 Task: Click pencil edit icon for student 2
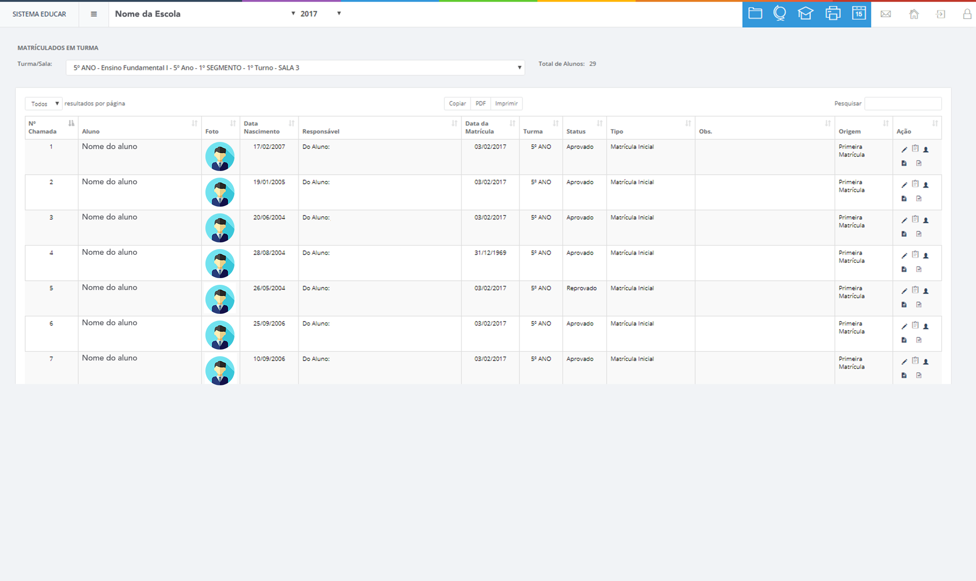pos(904,185)
